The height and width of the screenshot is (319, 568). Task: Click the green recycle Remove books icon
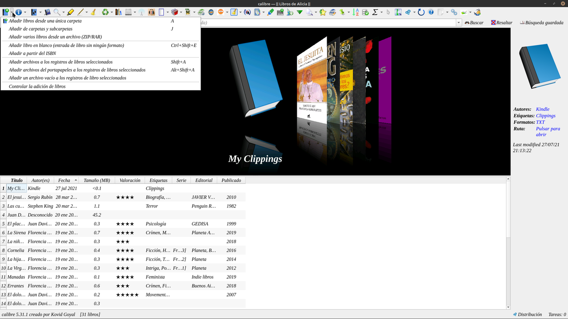[x=105, y=12]
